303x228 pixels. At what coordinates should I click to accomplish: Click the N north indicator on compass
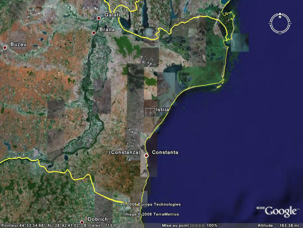280,17
